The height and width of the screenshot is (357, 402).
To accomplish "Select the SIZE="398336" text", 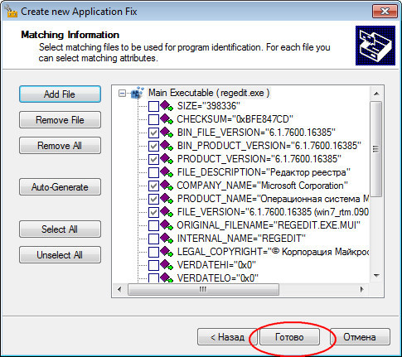I will tap(209, 106).
